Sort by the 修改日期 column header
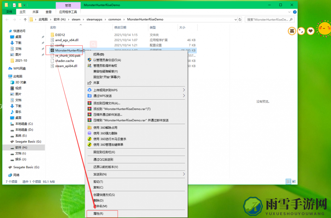The image size is (331, 218). 120,28
